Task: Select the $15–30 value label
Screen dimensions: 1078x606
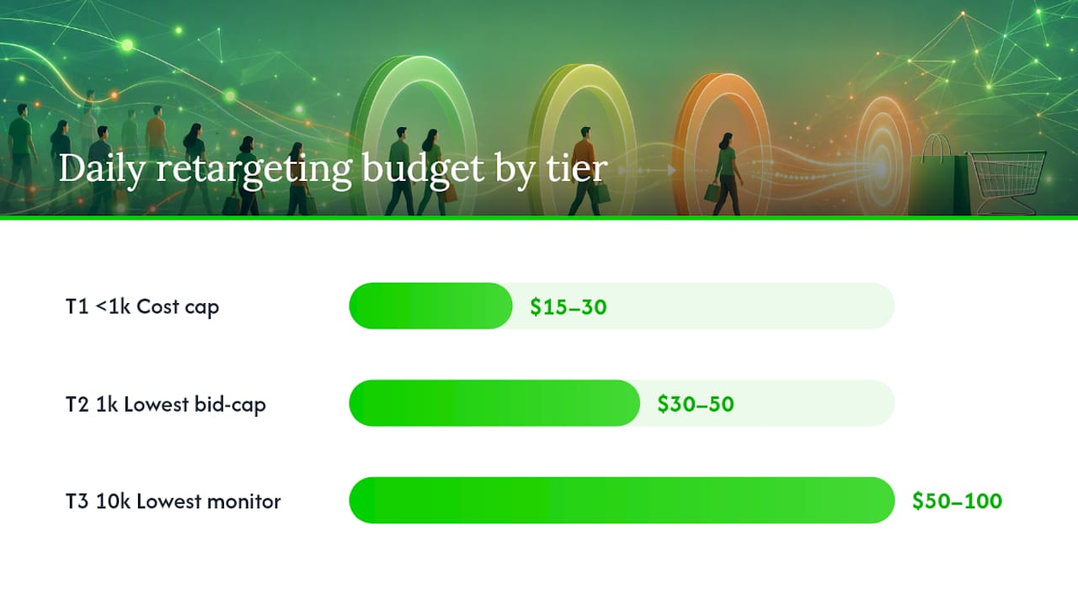Action: 568,307
